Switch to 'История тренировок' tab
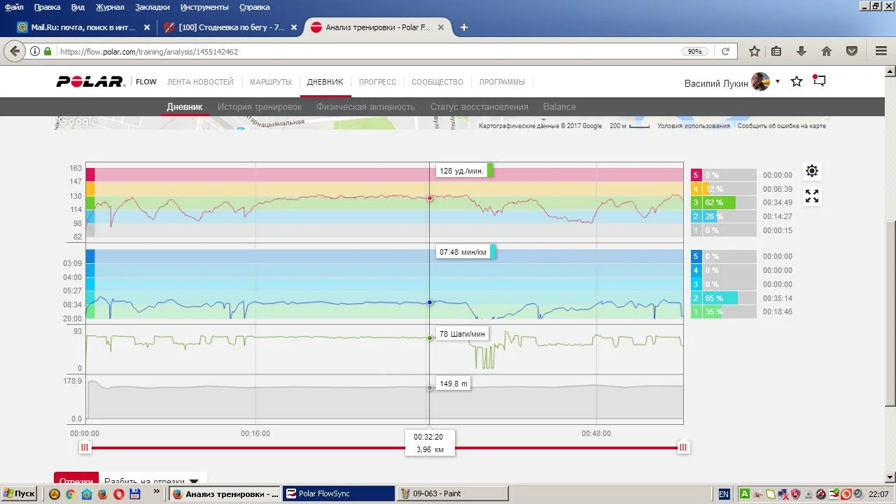The height and width of the screenshot is (504, 896). tap(259, 107)
